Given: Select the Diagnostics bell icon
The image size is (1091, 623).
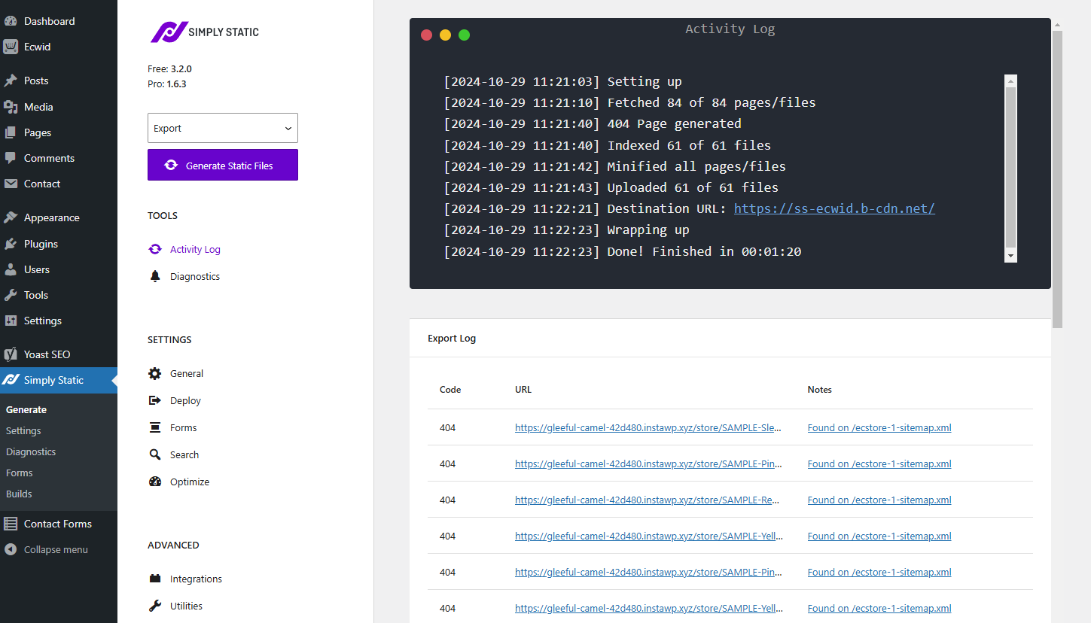Looking at the screenshot, I should (155, 276).
